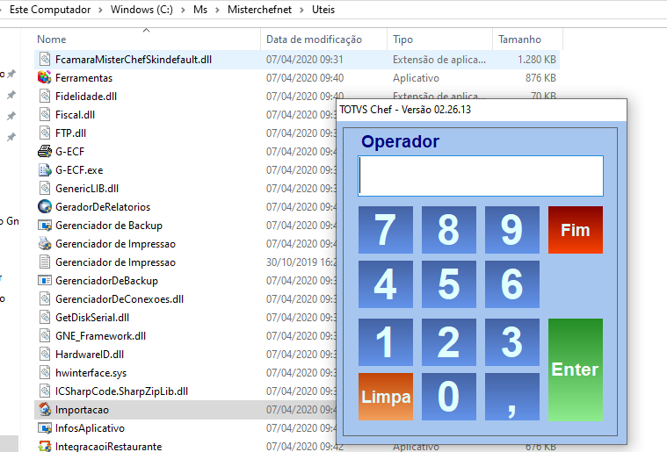Click the ICSharpCode.SharpZipLib.dll icon

pos(45,391)
